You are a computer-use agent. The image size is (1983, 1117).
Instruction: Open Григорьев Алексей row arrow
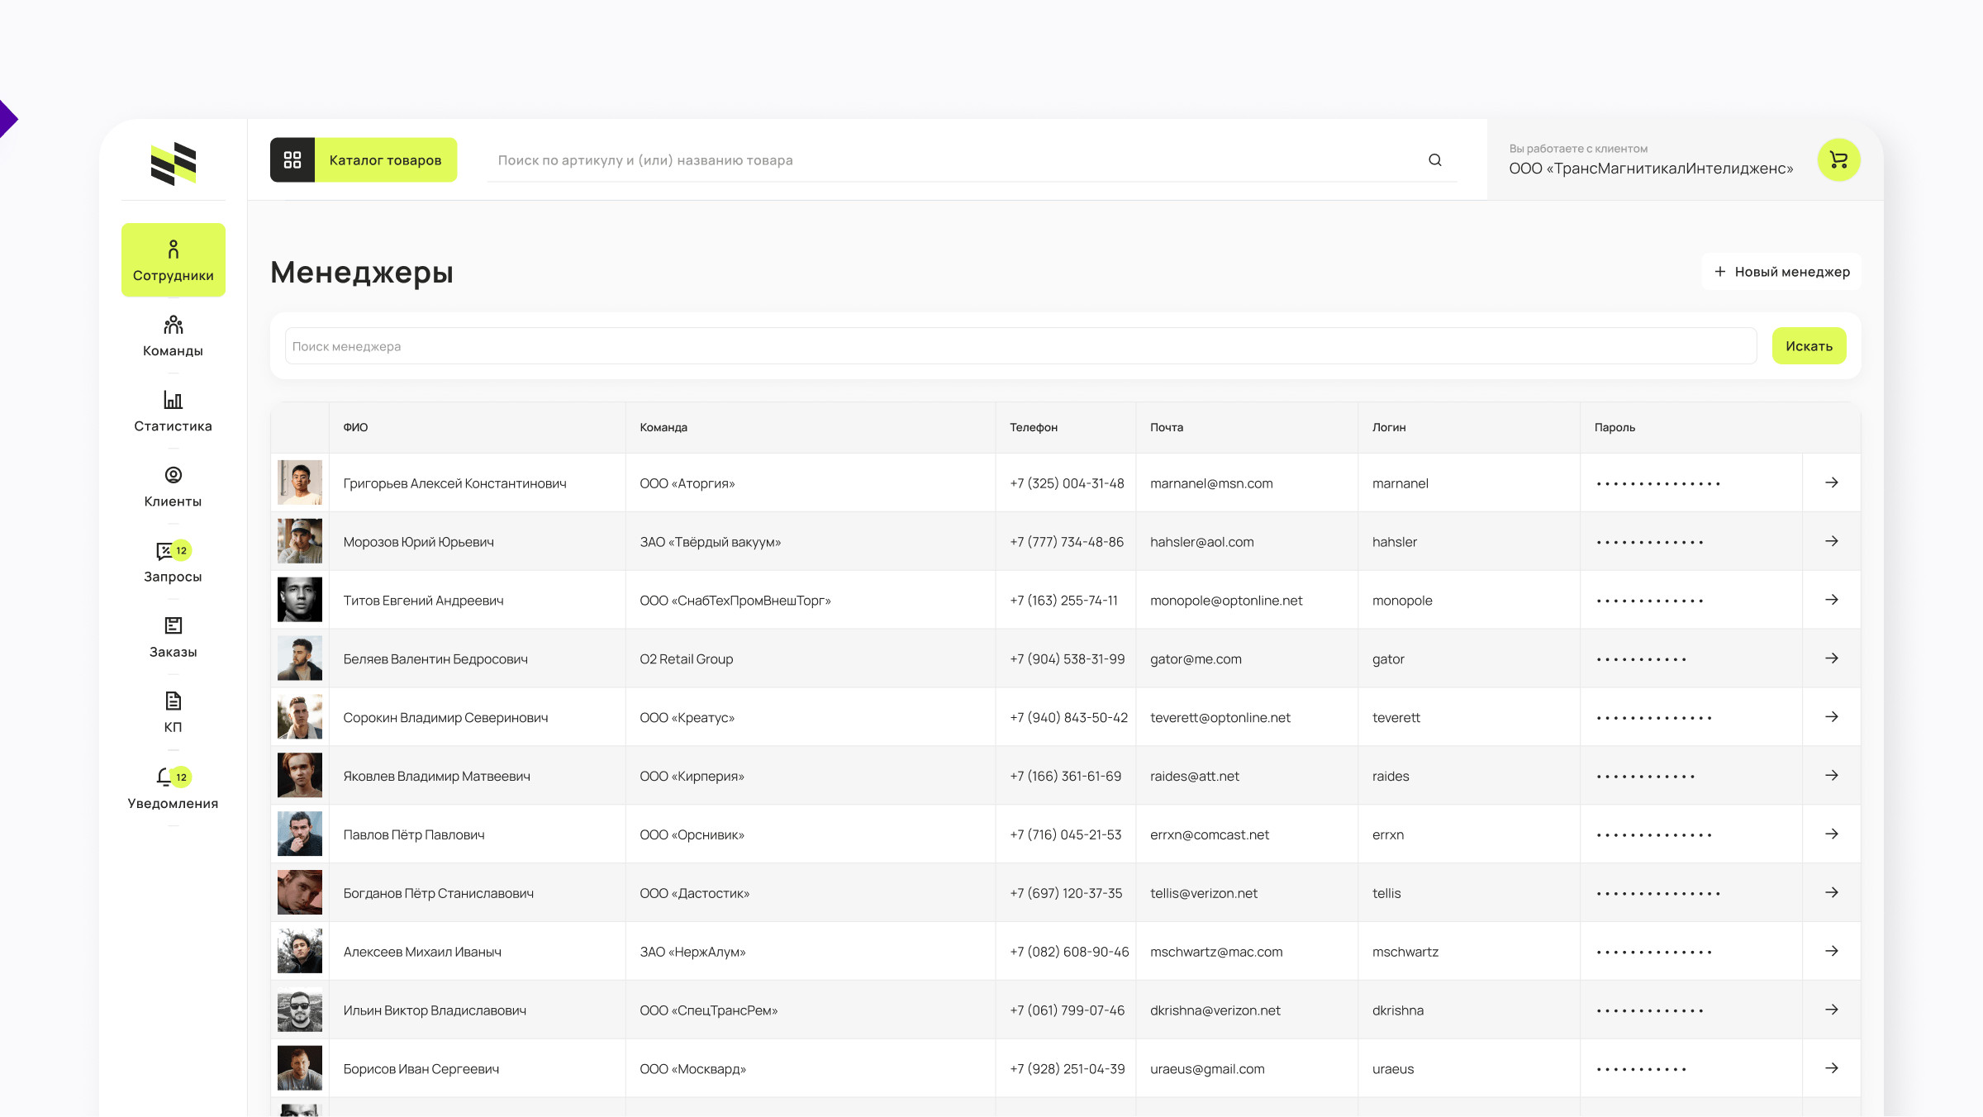click(x=1831, y=482)
